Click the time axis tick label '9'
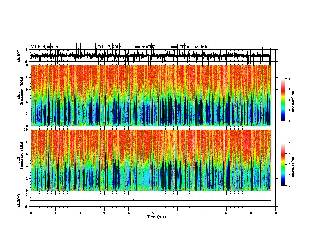Screen dimensions: 310x239 tap(251, 213)
